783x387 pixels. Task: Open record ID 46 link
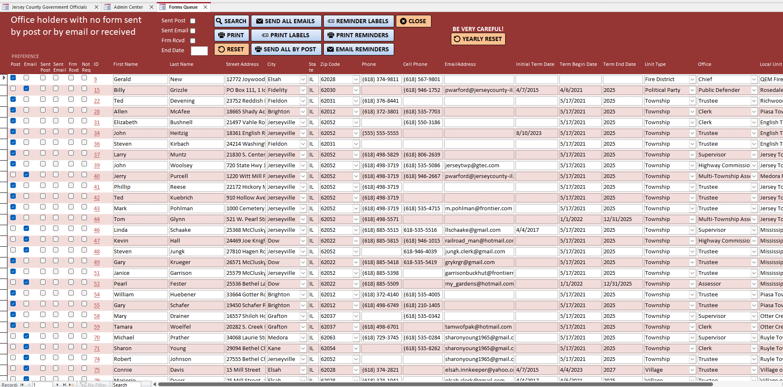coord(96,230)
